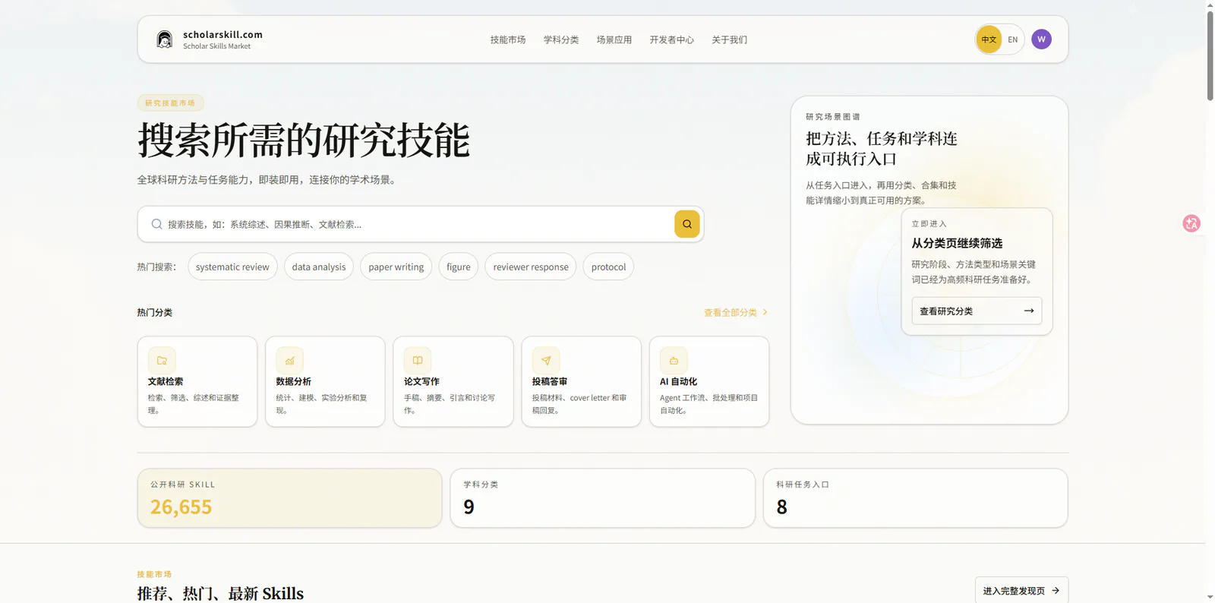The width and height of the screenshot is (1215, 603).
Task: Click the pink translate floating icon
Action: (x=1191, y=223)
